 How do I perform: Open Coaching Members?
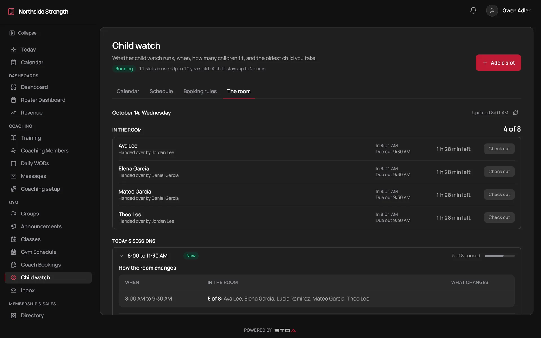pos(45,151)
